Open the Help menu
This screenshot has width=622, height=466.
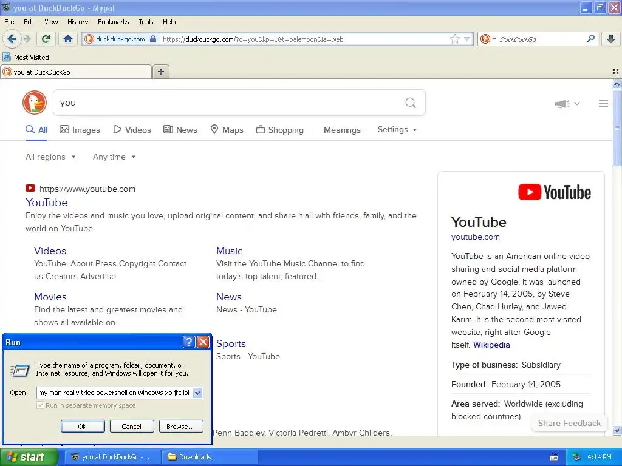coord(169,22)
